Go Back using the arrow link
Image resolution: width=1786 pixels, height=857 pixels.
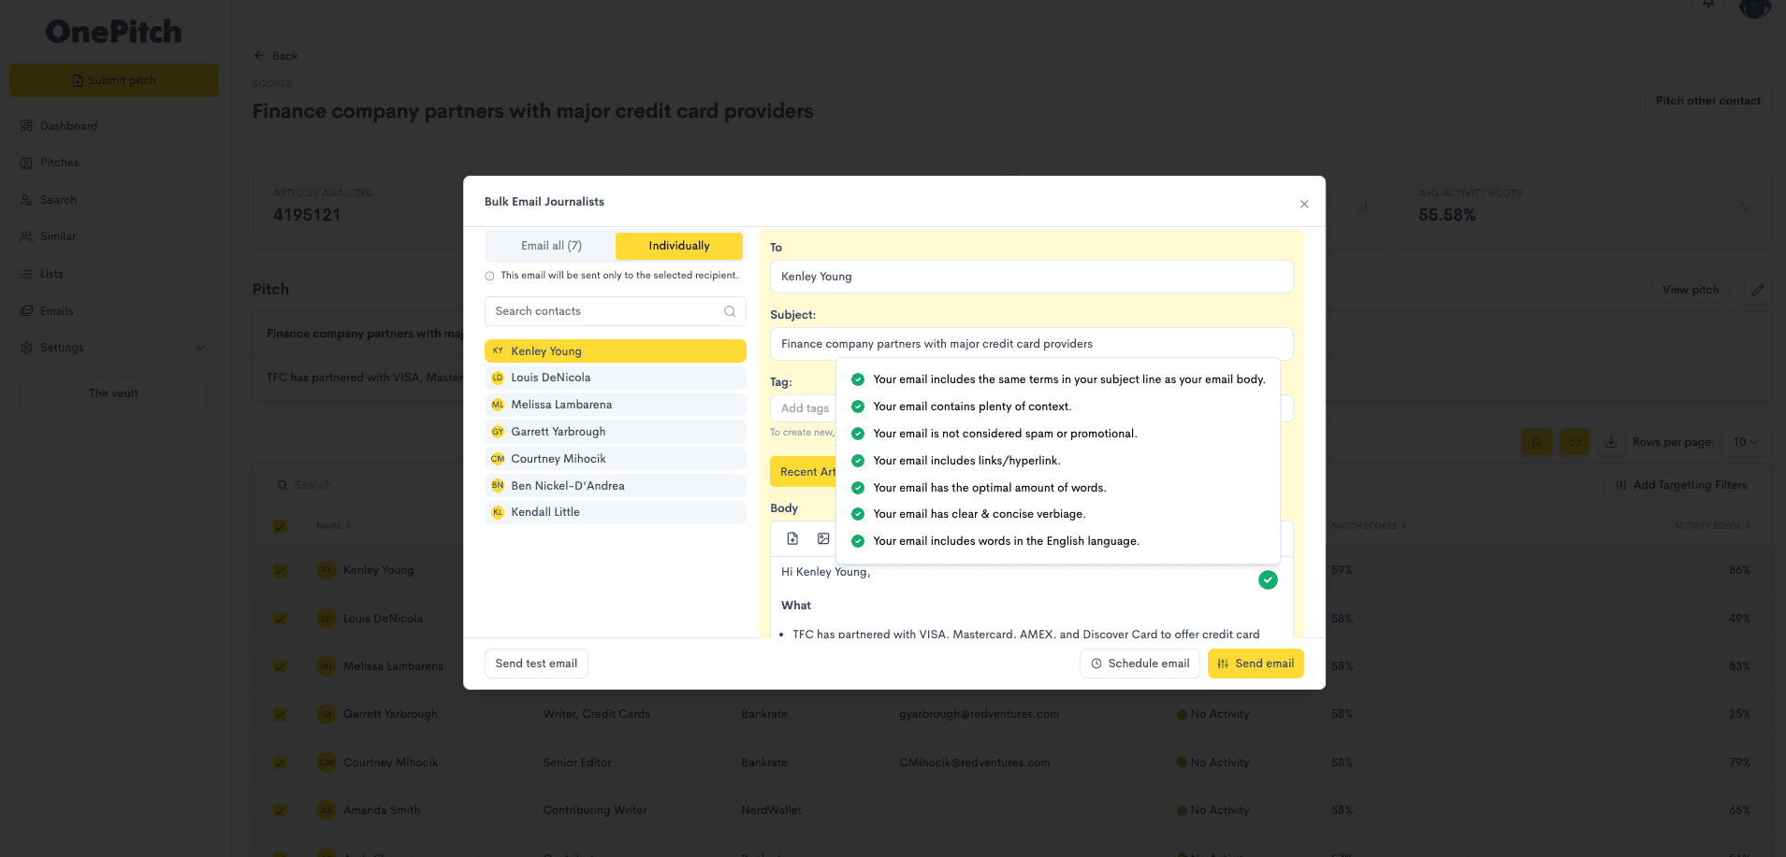pos(276,56)
